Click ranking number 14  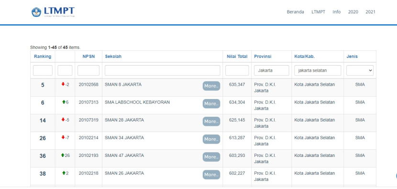point(43,121)
